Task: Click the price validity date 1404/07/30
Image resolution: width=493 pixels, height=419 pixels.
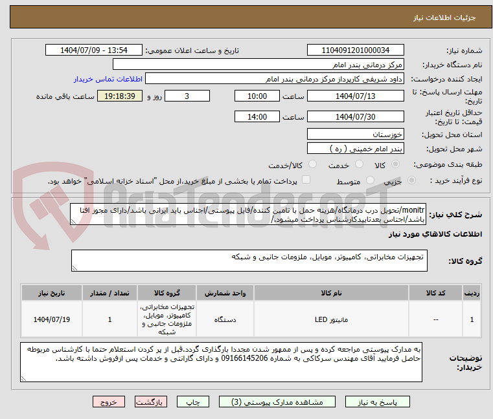Action: [x=355, y=117]
